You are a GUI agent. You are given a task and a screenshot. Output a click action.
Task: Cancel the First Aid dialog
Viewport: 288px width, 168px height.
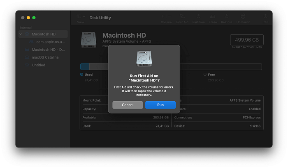click(x=128, y=105)
